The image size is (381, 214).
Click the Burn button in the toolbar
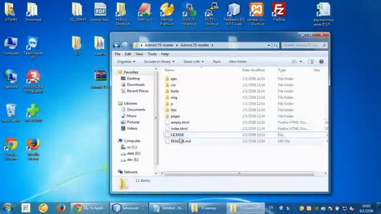point(217,62)
